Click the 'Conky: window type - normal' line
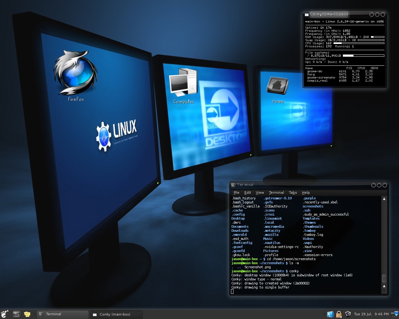Image resolution: width=399 pixels, height=319 pixels. pos(256,279)
